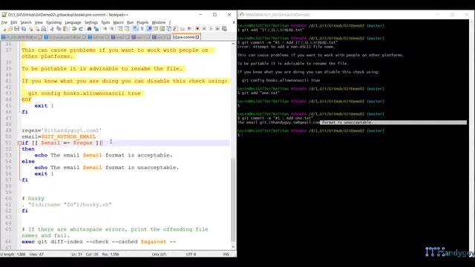Screen dimensions: 475x267
Task: Select the pre-commit document tab
Action: point(186,37)
